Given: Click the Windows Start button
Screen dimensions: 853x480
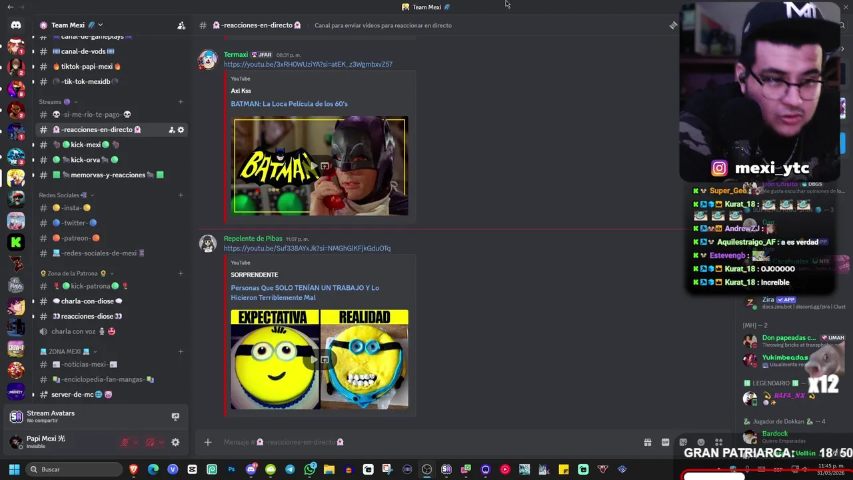Looking at the screenshot, I should pyautogui.click(x=14, y=469).
